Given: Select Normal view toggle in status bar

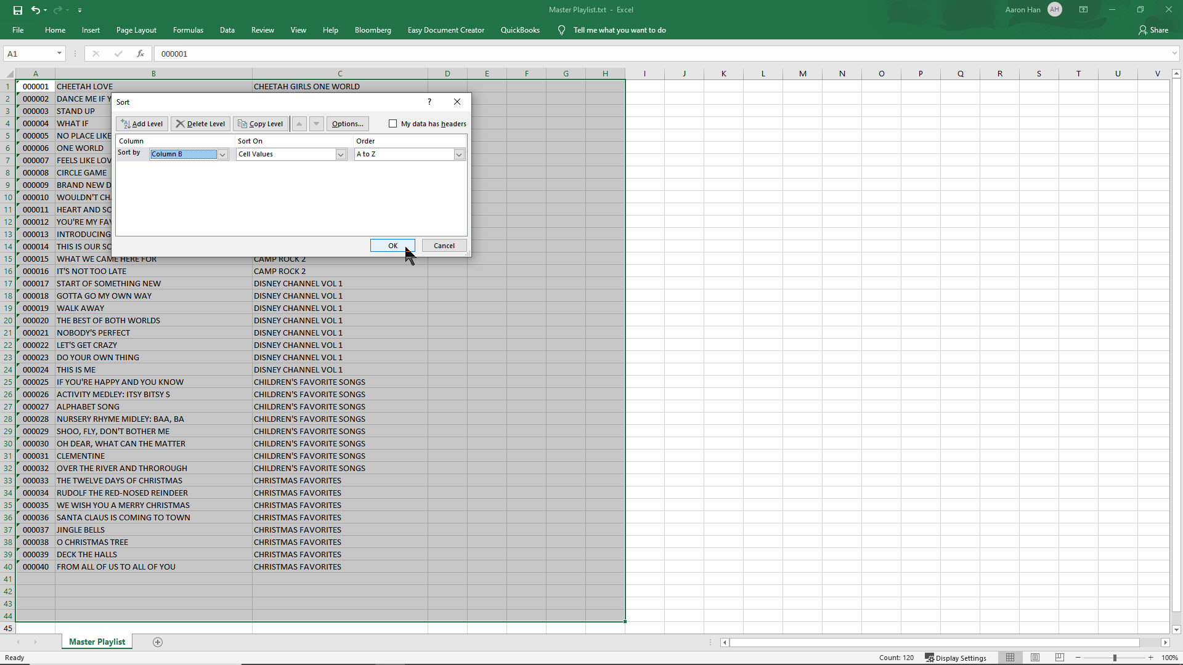Looking at the screenshot, I should 1010,658.
